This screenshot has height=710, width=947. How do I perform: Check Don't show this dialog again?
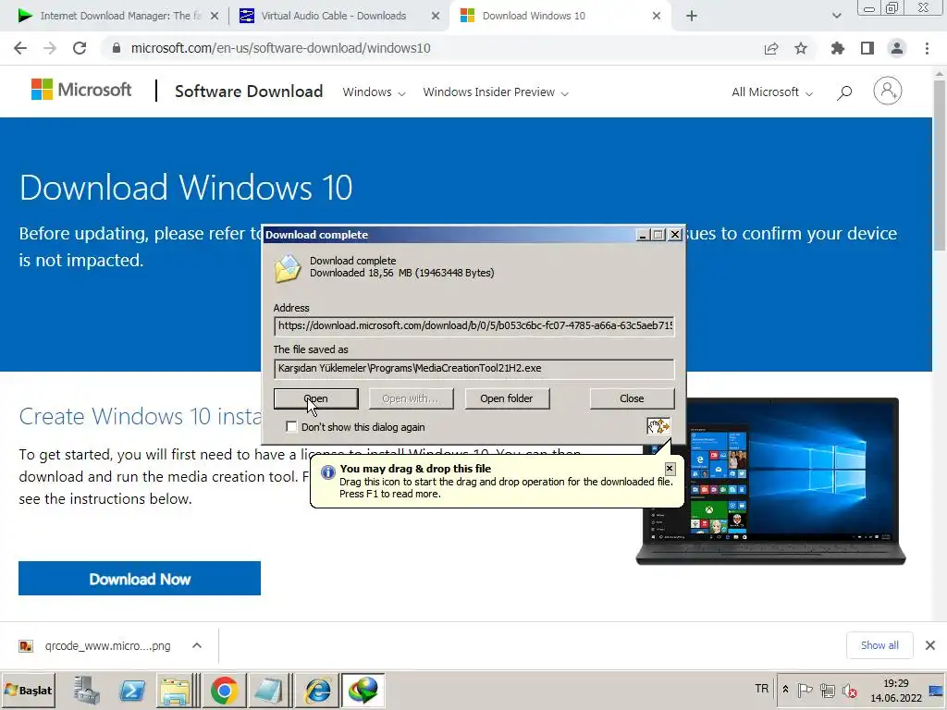point(291,427)
